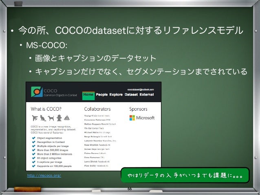
Task: Click the airplane category icon
Action: (35, 118)
